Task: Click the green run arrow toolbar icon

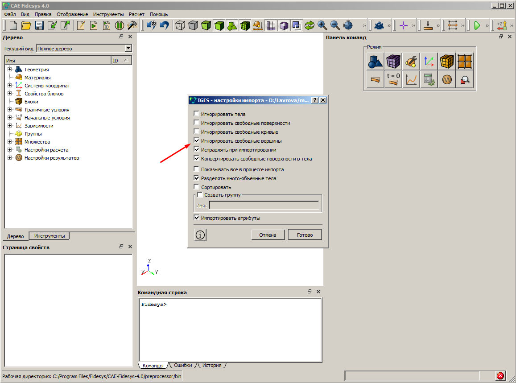Action: coord(477,25)
